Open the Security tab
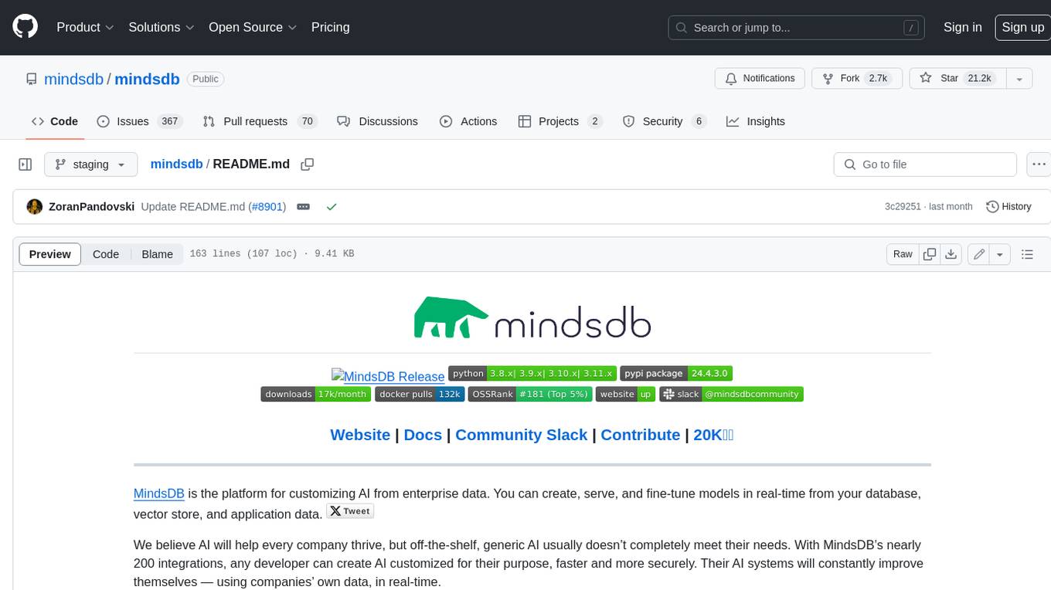The height and width of the screenshot is (590, 1051). pyautogui.click(x=665, y=121)
